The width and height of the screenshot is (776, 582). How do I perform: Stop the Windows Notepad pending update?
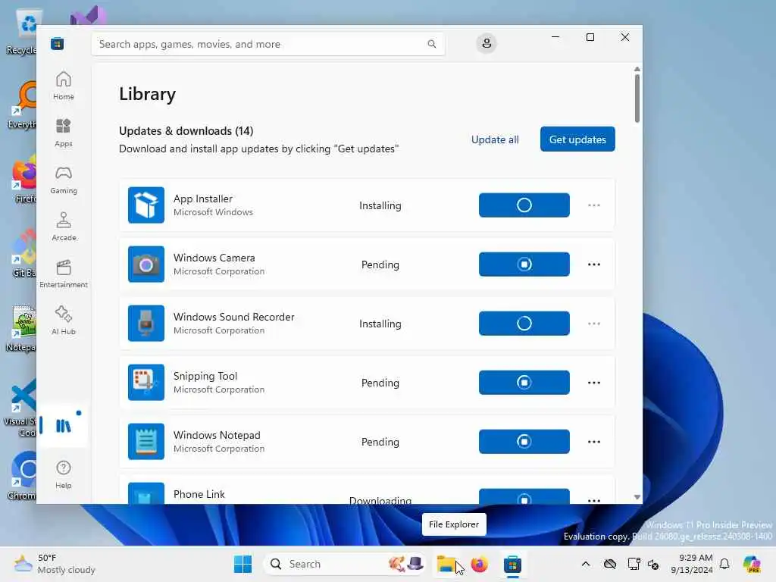coord(524,442)
